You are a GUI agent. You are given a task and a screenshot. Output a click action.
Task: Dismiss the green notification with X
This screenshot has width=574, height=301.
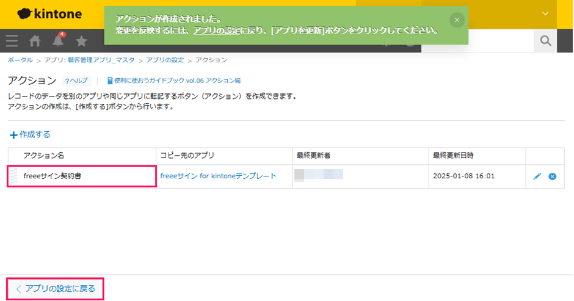point(457,20)
